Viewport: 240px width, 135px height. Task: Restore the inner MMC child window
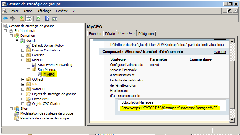pos(230,11)
